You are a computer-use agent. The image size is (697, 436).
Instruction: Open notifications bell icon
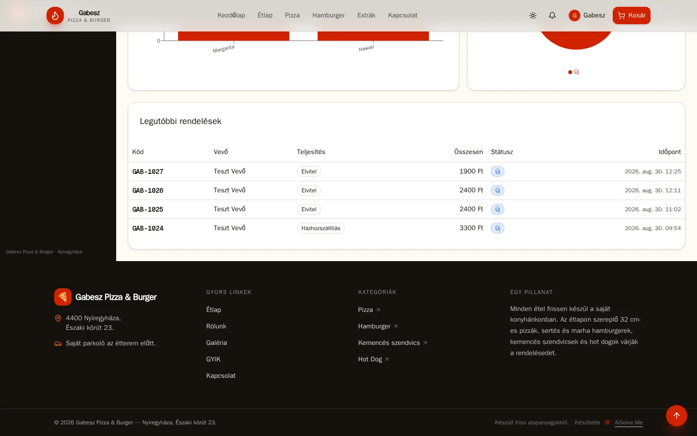(x=552, y=16)
